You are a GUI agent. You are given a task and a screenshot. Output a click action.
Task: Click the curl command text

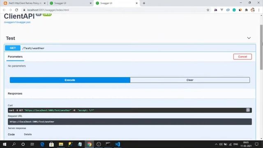[x=51, y=110]
